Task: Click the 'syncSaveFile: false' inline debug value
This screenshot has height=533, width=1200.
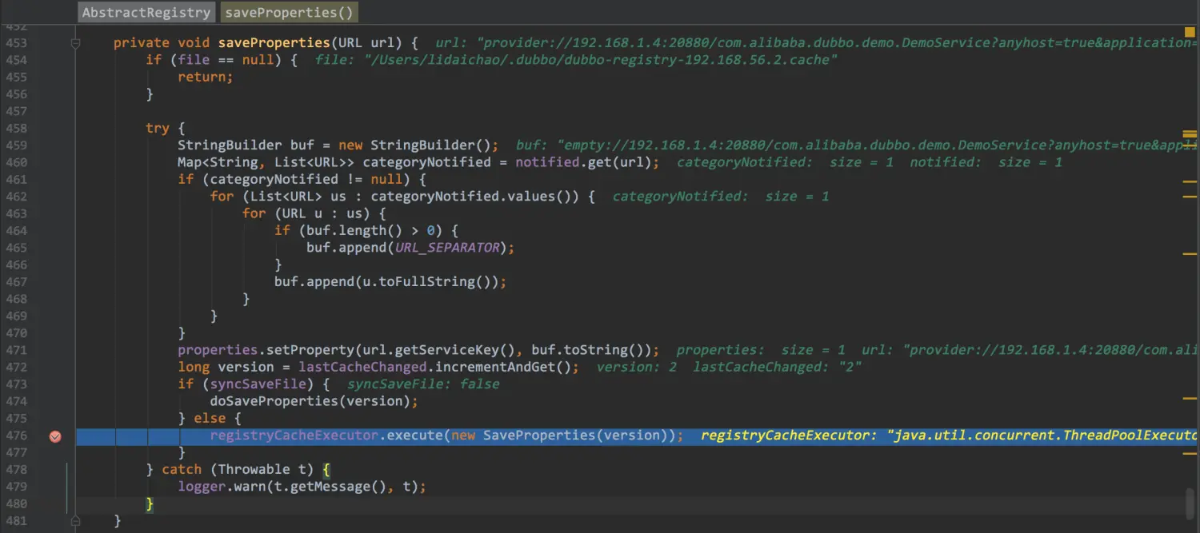Action: tap(423, 384)
